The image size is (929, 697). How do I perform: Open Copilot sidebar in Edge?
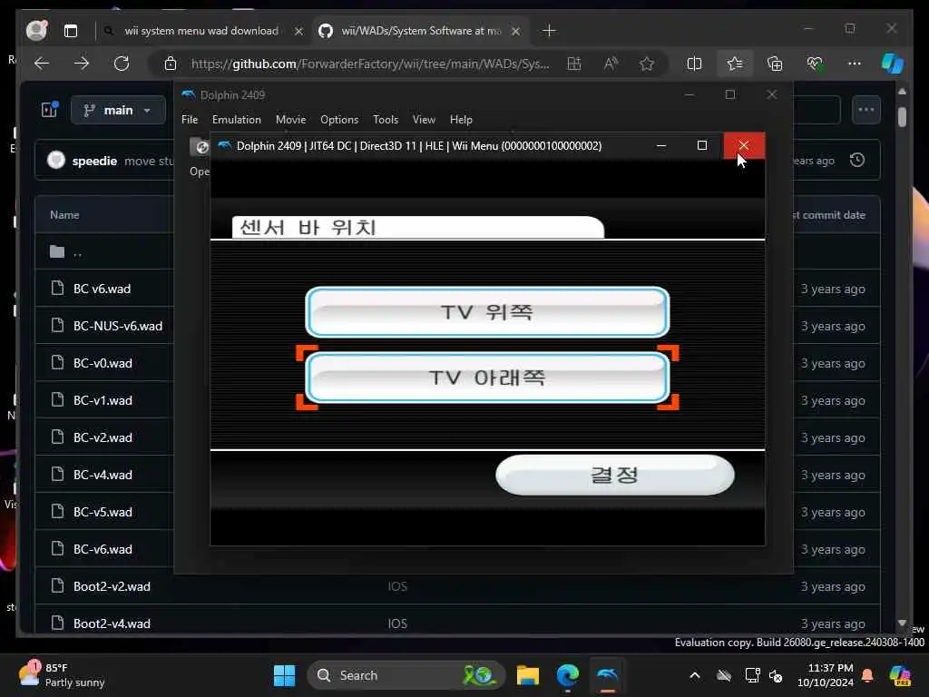(x=893, y=64)
